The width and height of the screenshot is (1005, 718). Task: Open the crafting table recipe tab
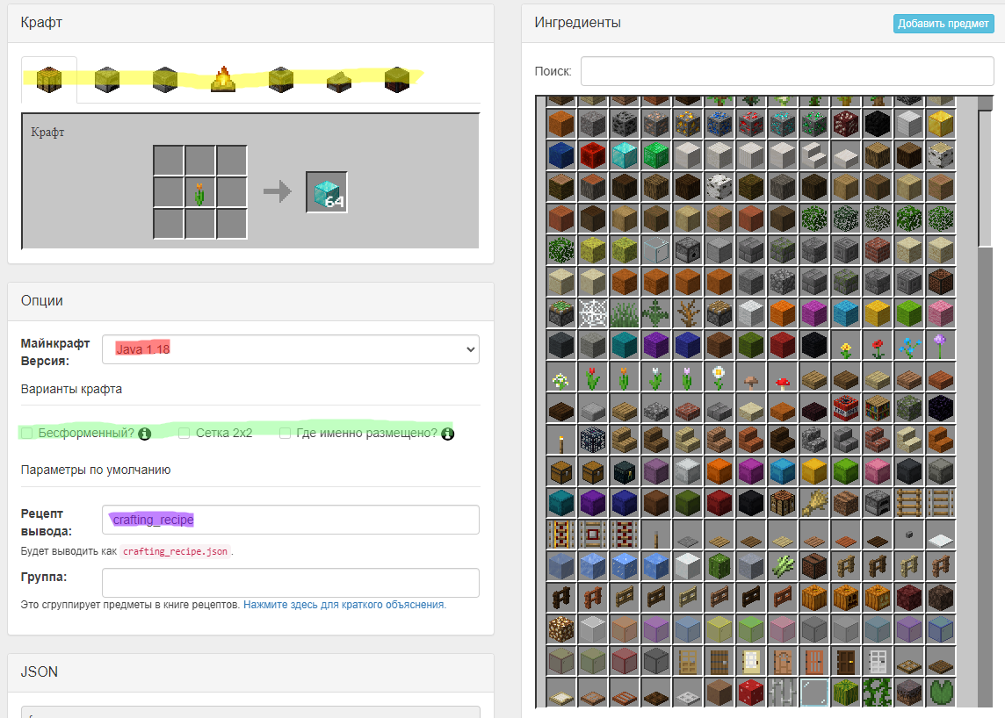pos(49,80)
